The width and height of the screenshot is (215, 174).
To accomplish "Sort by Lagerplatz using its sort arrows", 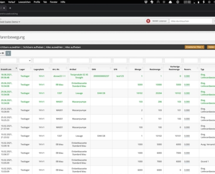I will [49, 68].
